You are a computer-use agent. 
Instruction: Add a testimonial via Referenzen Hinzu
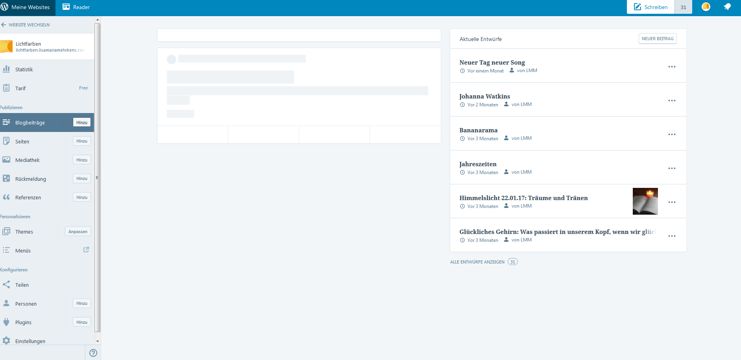(82, 197)
